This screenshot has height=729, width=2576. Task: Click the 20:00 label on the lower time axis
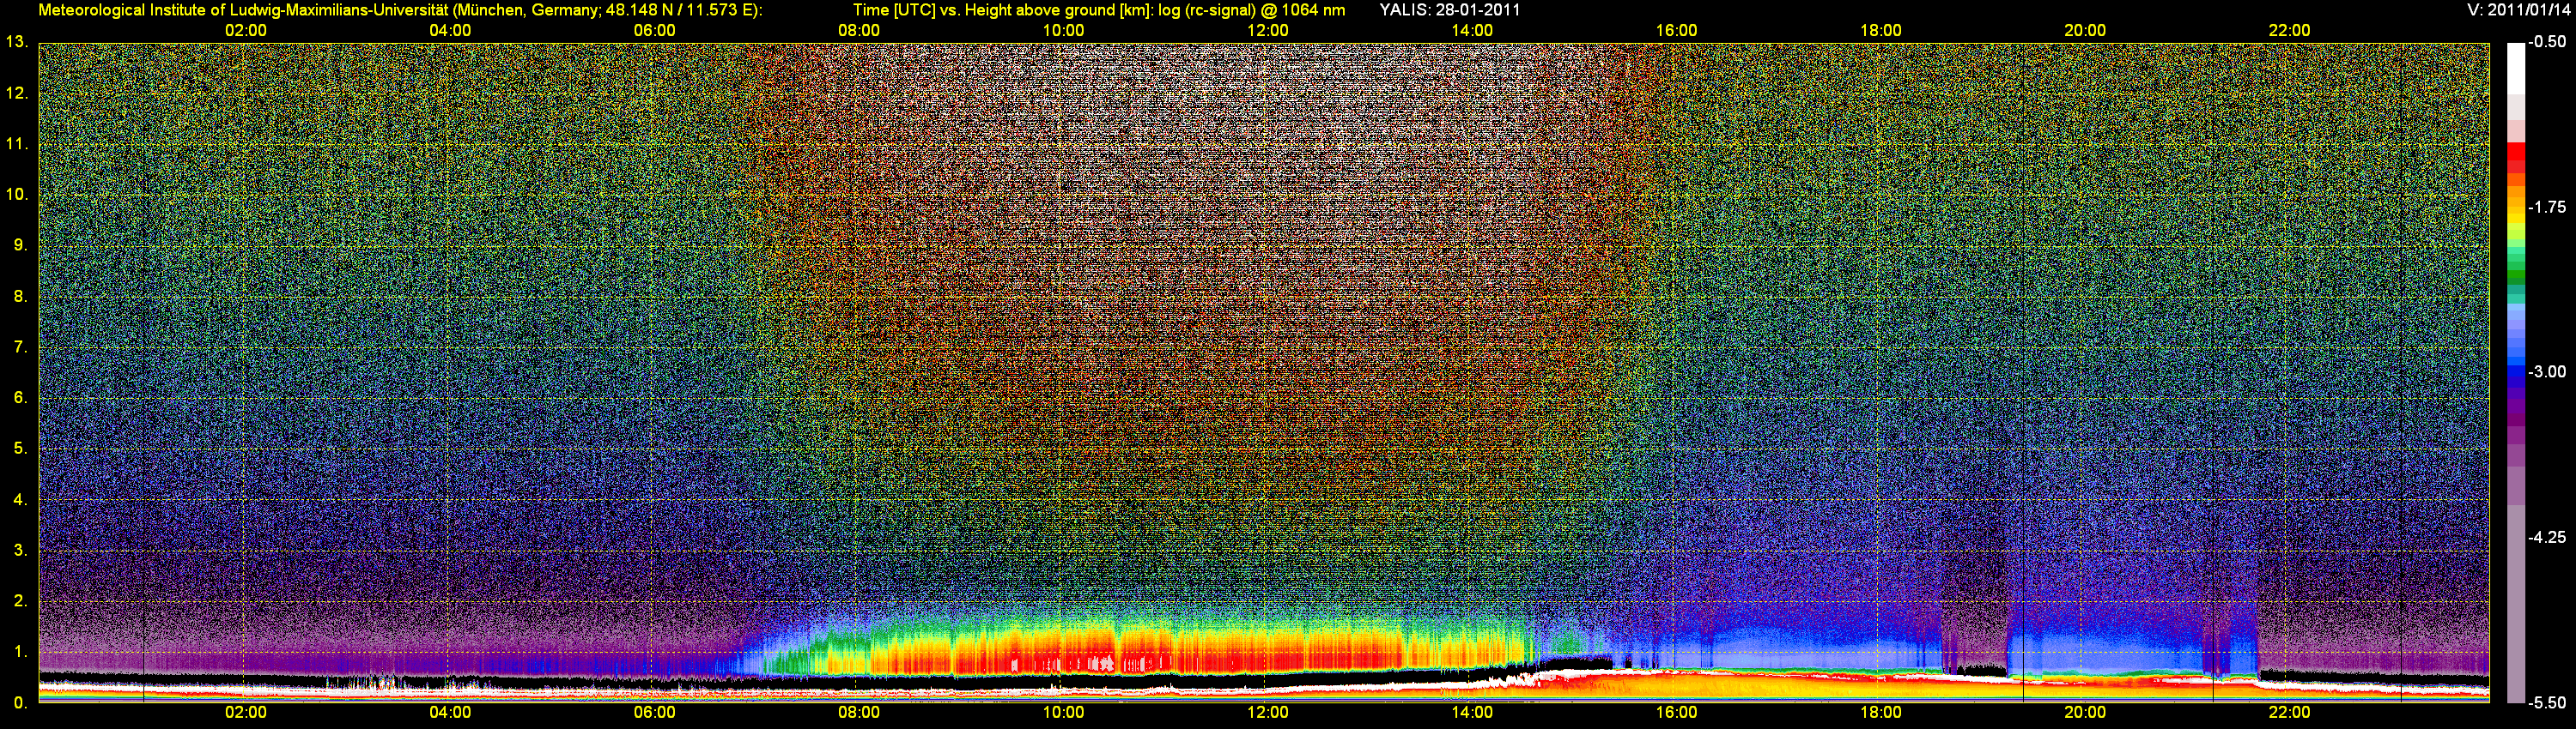click(2085, 713)
